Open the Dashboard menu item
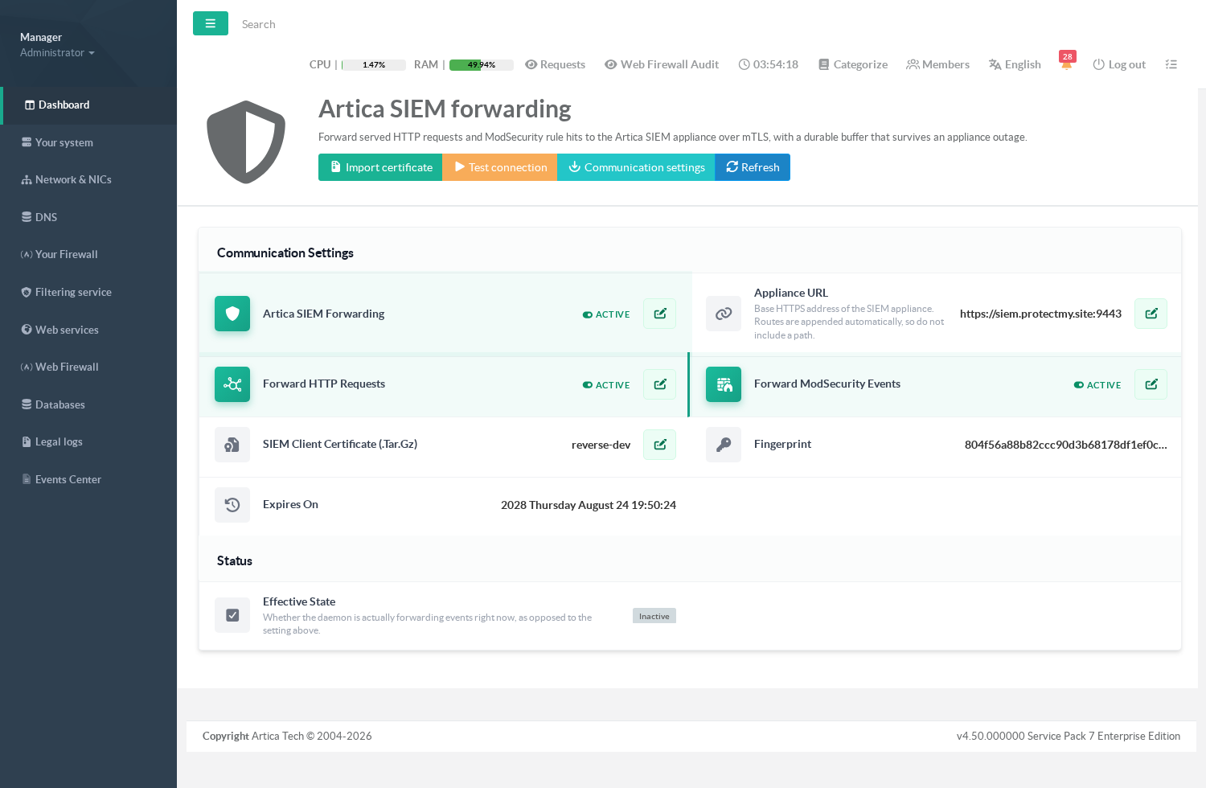Image resolution: width=1206 pixels, height=788 pixels. pos(88,105)
